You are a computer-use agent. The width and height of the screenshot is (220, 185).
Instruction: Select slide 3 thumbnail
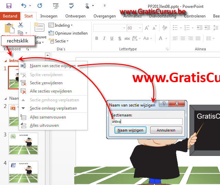tap(23, 144)
